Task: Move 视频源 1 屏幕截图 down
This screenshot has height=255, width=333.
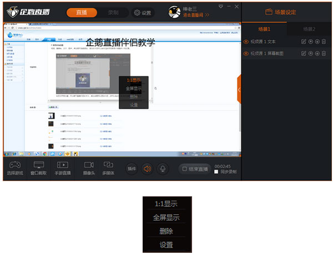Action: point(317,53)
